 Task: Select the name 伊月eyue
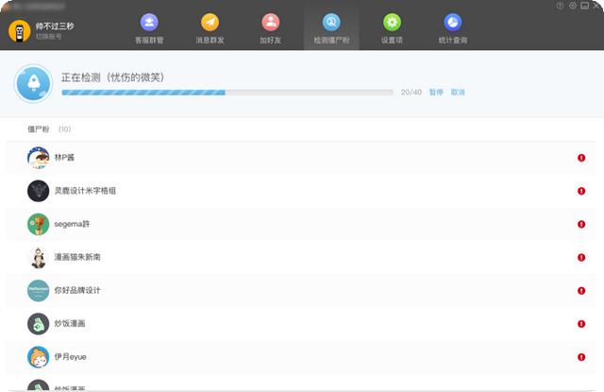[70, 357]
